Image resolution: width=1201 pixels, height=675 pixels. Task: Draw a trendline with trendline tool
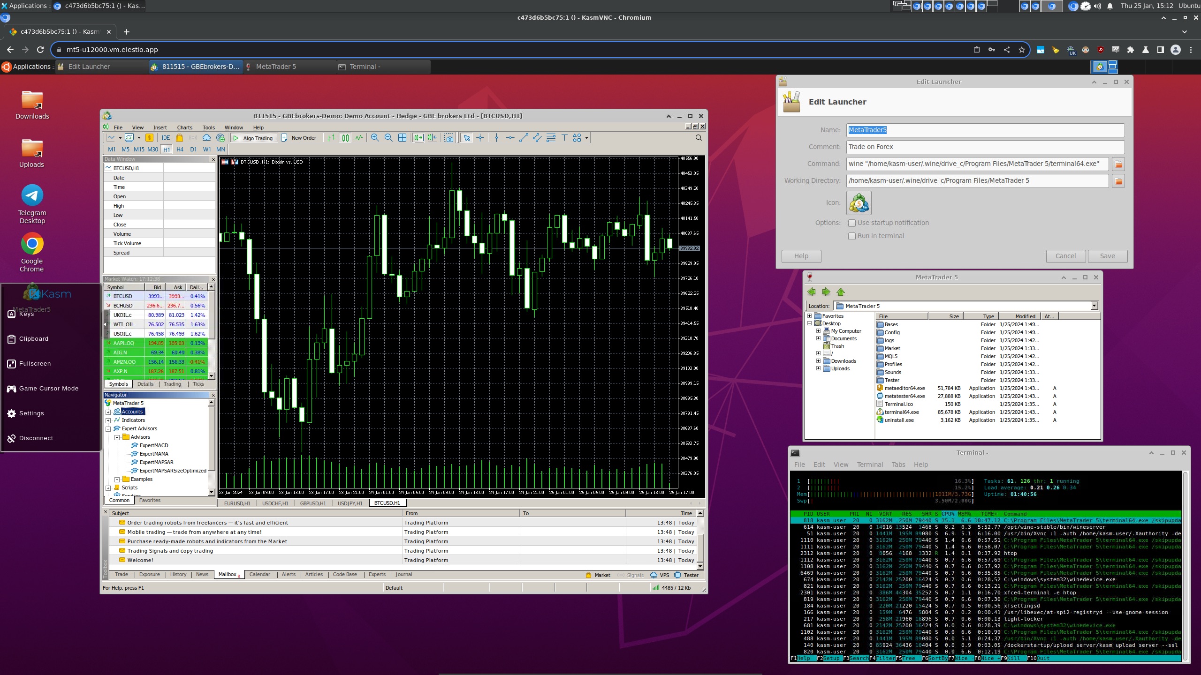click(x=524, y=138)
